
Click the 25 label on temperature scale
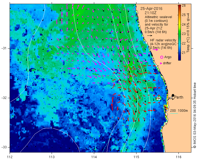click(184, 15)
